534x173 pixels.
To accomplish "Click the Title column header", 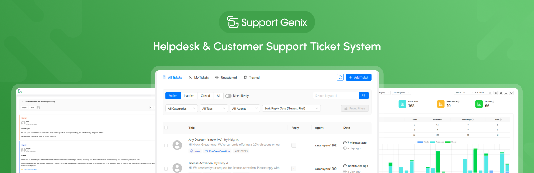I will (x=192, y=128).
